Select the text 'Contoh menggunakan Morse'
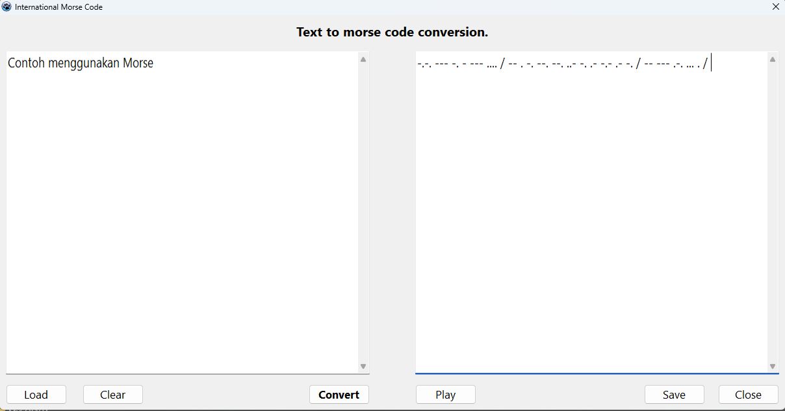This screenshot has width=785, height=411. 80,63
